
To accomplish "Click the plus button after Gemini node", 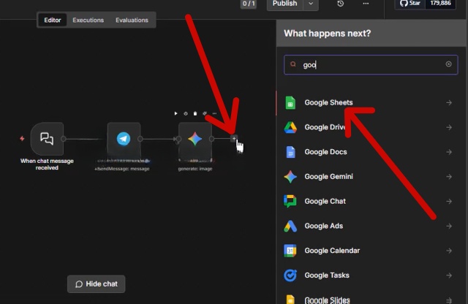I will click(x=234, y=138).
